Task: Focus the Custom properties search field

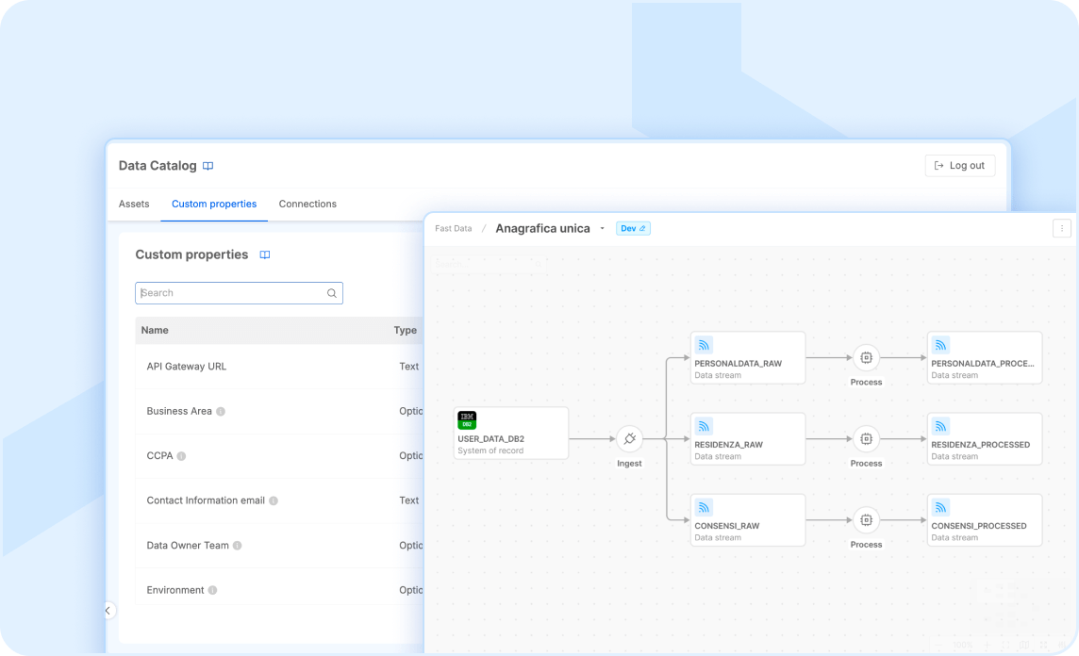Action: pos(239,293)
